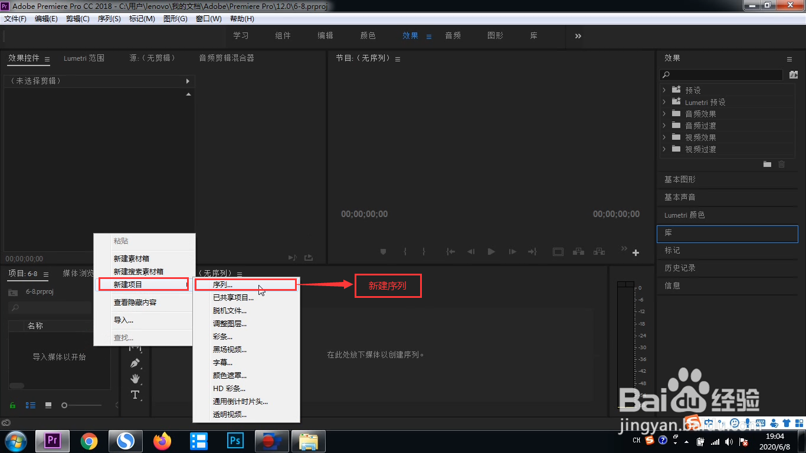Mute system volume from the taskbar

(x=729, y=441)
